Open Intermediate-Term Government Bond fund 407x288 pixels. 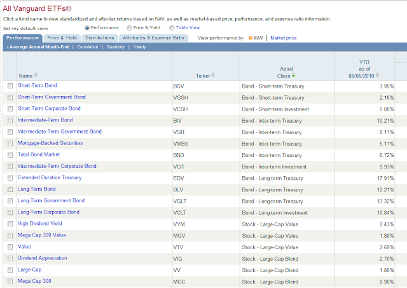coord(59,132)
